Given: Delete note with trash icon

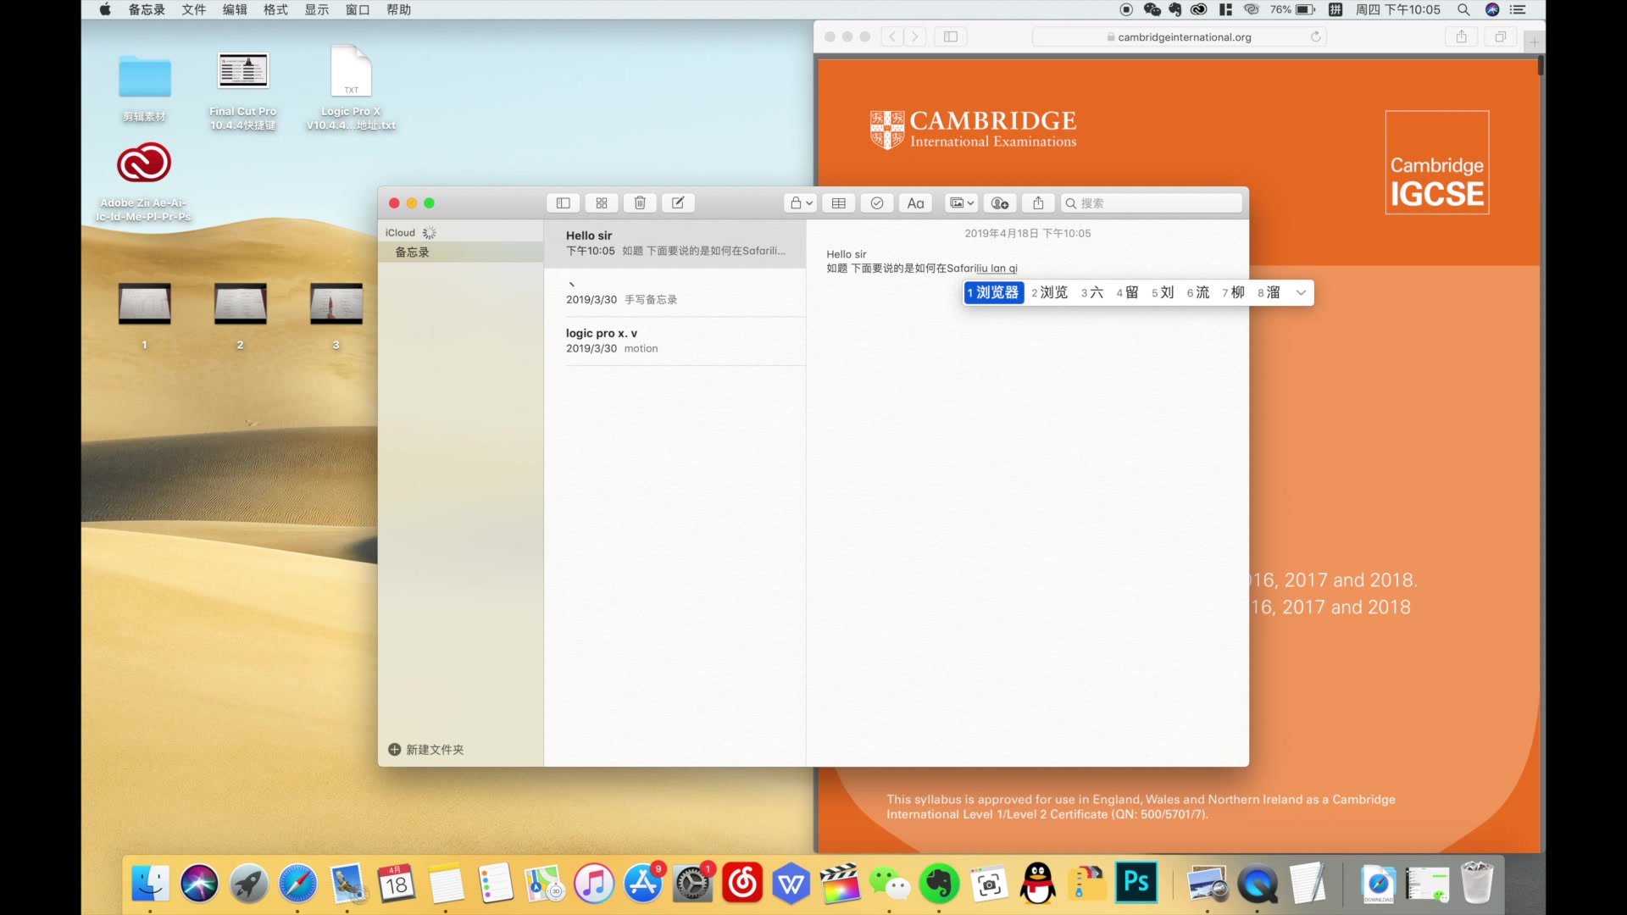Looking at the screenshot, I should (640, 203).
